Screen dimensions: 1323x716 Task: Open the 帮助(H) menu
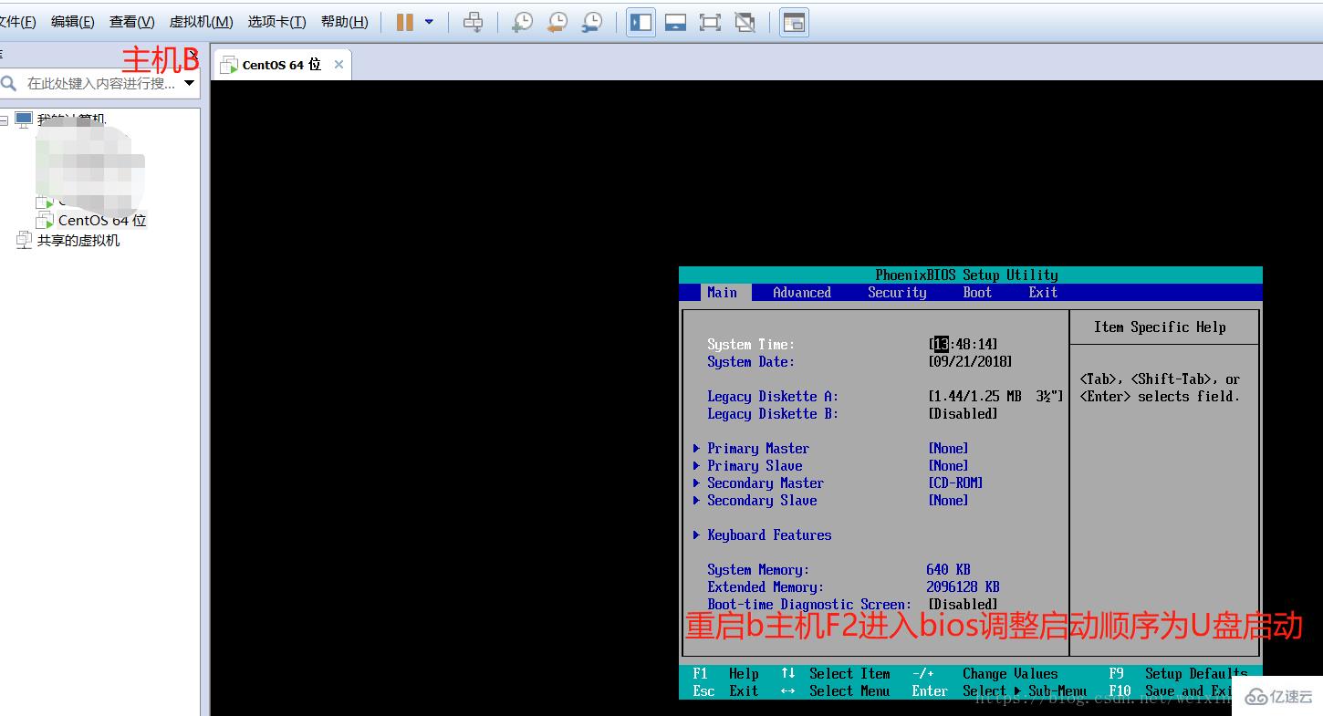[345, 22]
